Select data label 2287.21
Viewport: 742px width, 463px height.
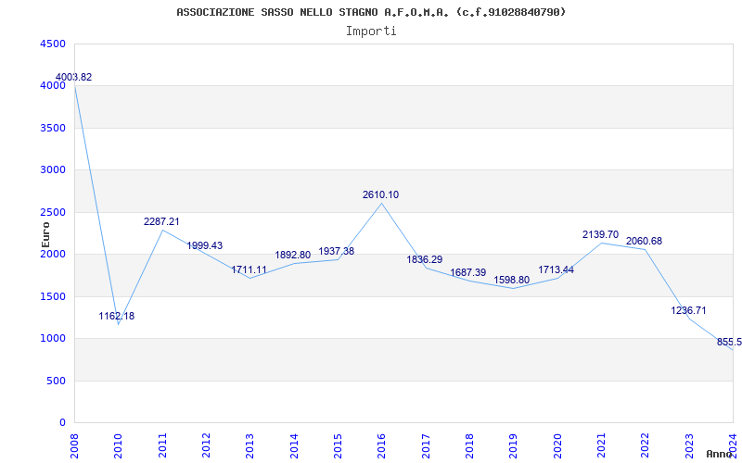coord(161,221)
